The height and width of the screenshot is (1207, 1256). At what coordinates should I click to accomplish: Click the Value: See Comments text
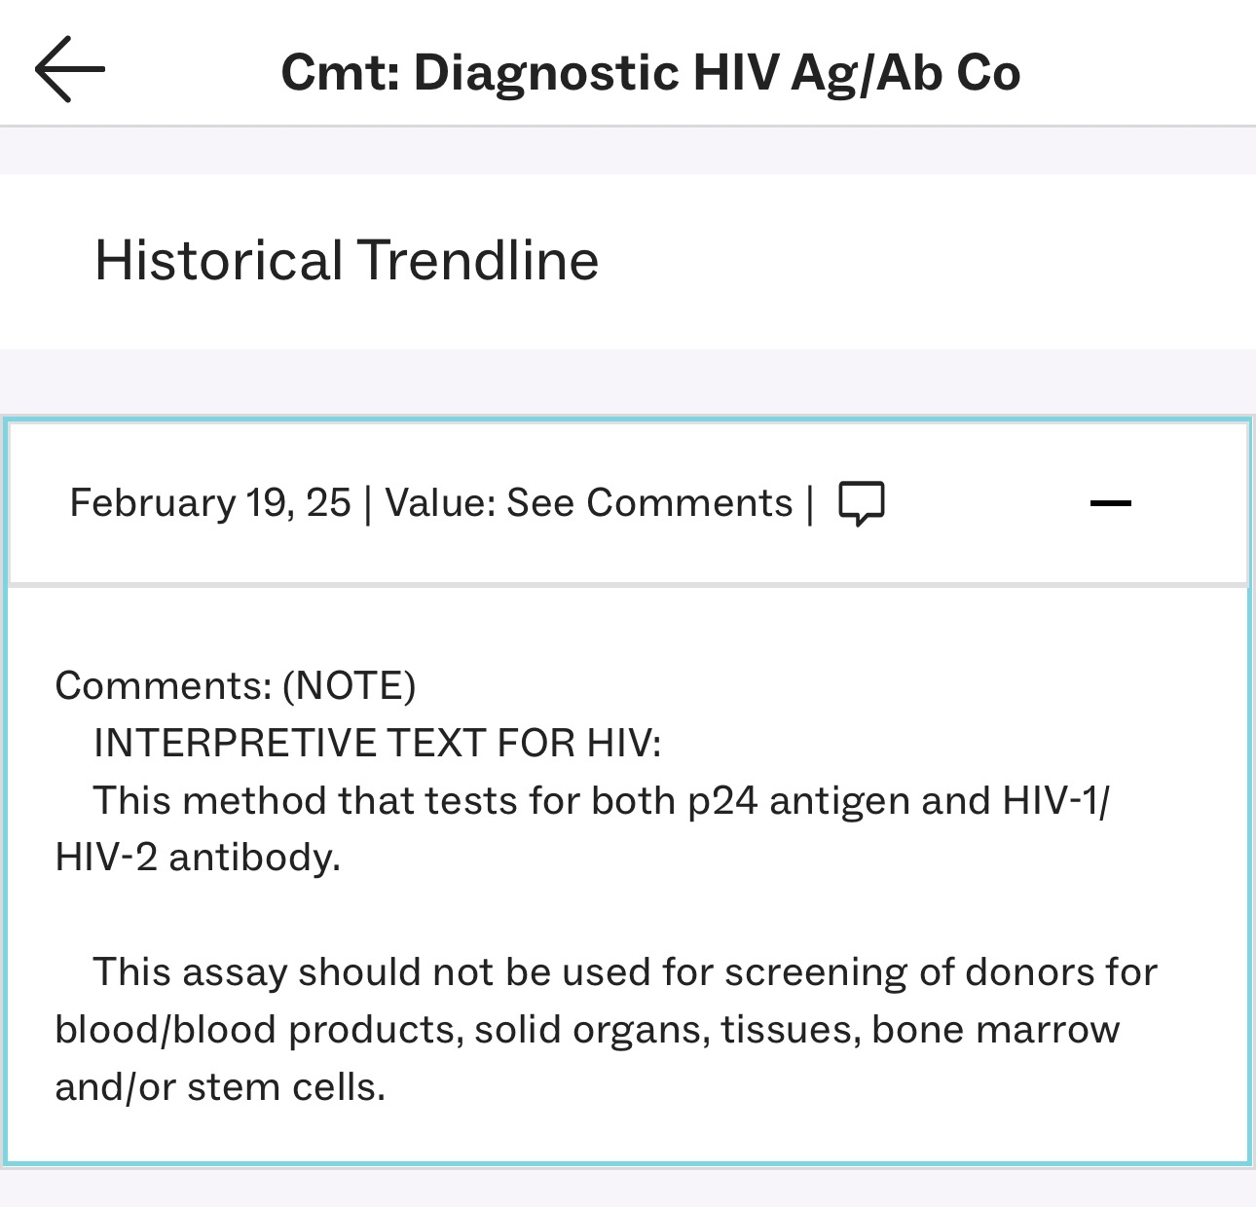click(588, 503)
